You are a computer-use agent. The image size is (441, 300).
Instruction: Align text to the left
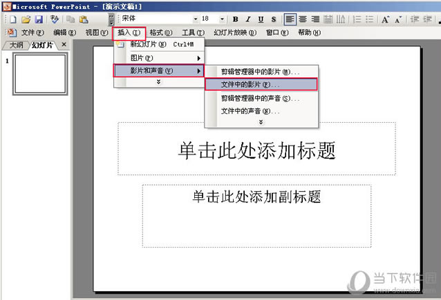point(290,19)
